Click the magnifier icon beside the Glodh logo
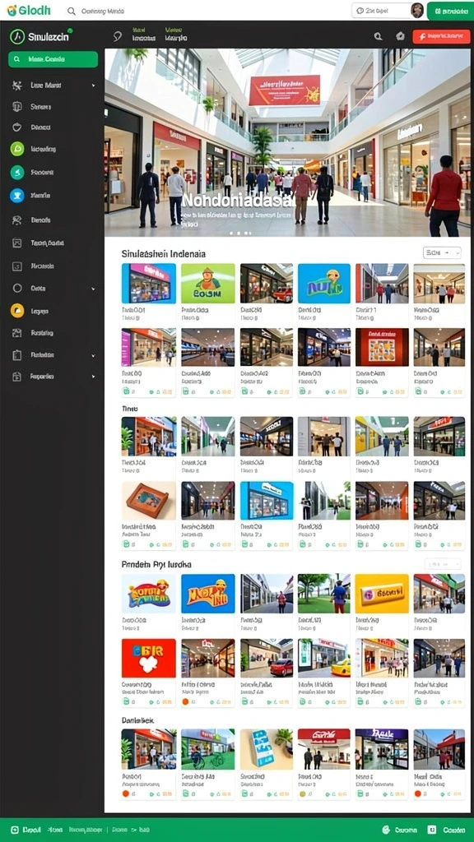 coord(71,11)
